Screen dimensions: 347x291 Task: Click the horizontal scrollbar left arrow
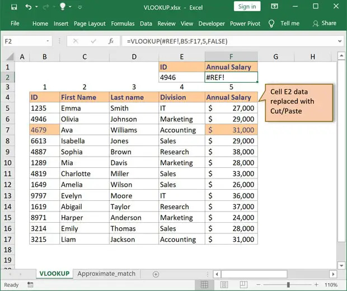217,274
